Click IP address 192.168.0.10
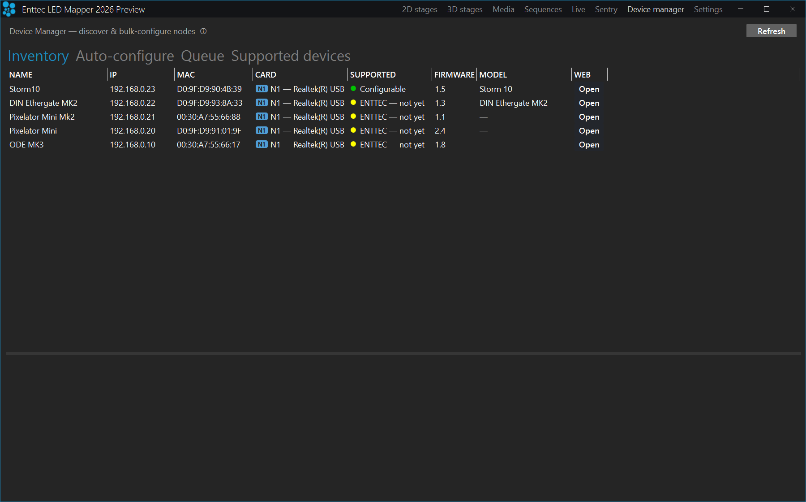The height and width of the screenshot is (502, 806). pos(133,145)
